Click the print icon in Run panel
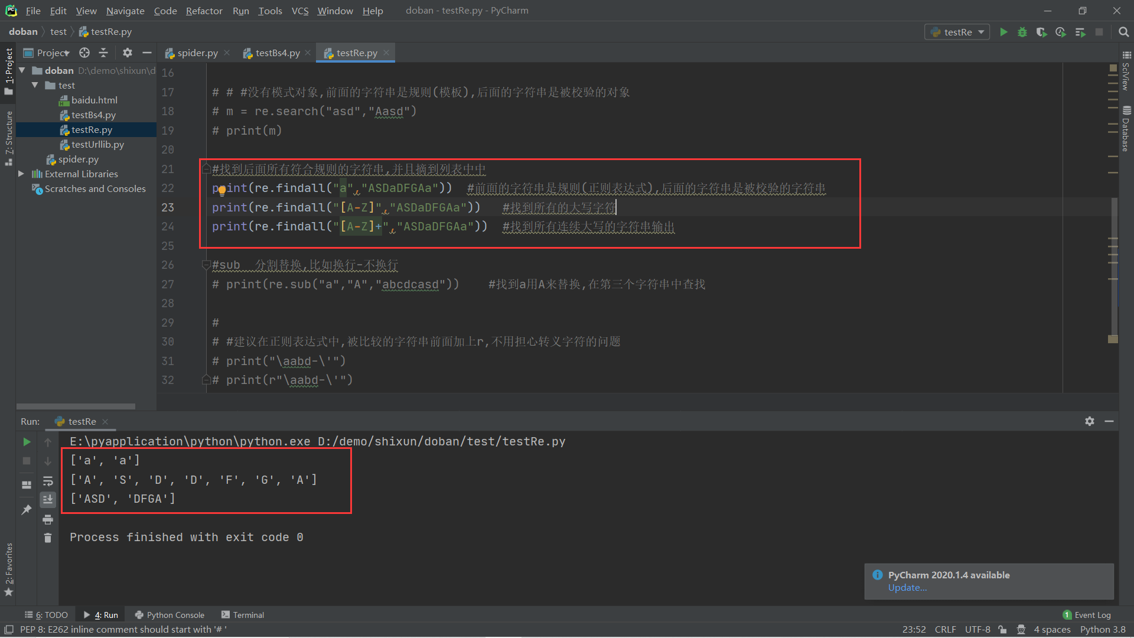 (x=48, y=519)
